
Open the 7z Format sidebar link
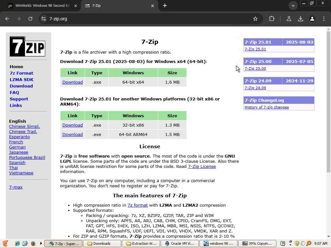(21, 73)
